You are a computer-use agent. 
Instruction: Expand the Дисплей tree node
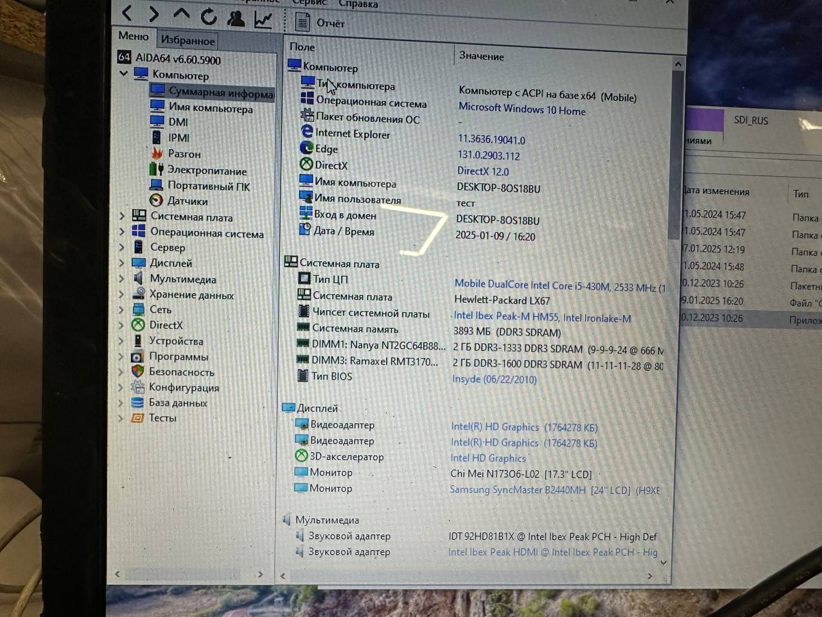click(122, 262)
